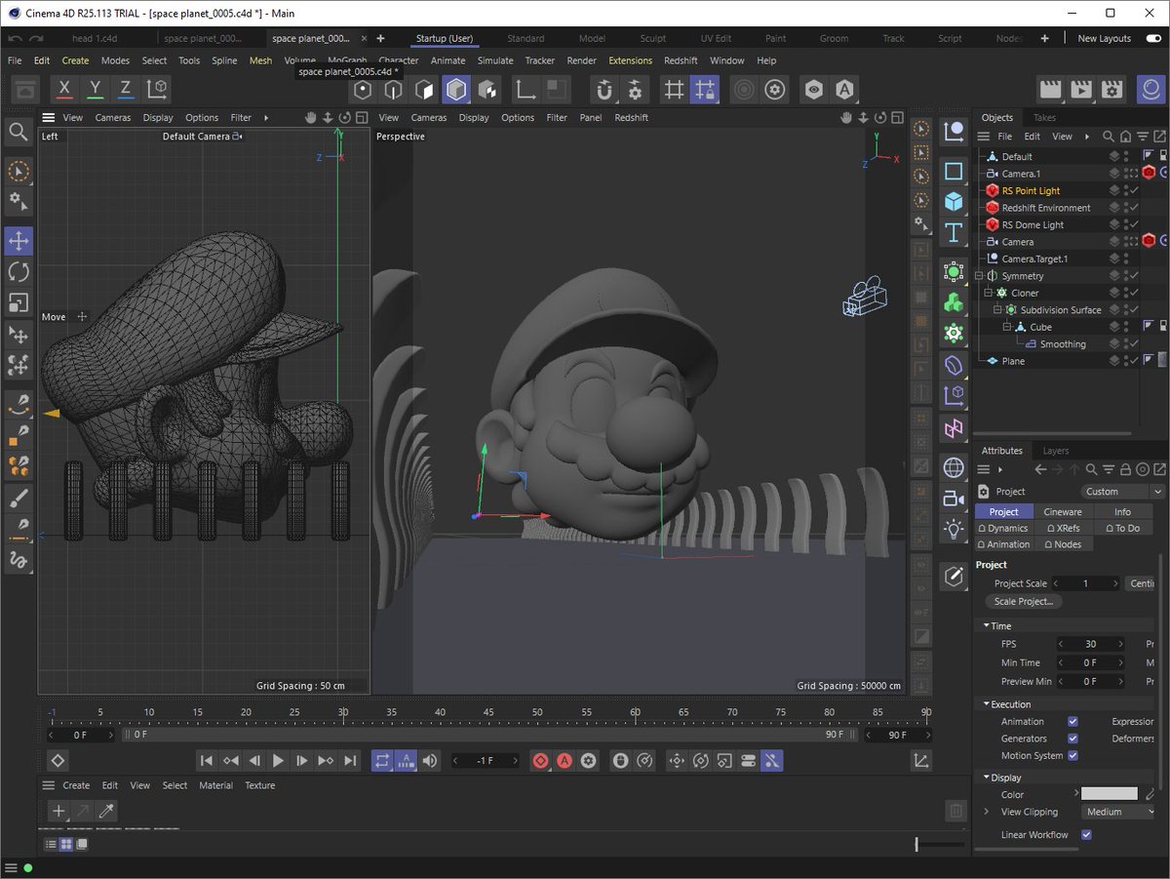Screen dimensions: 1170x879
Task: Open the Cineware tab button
Action: 1063,511
